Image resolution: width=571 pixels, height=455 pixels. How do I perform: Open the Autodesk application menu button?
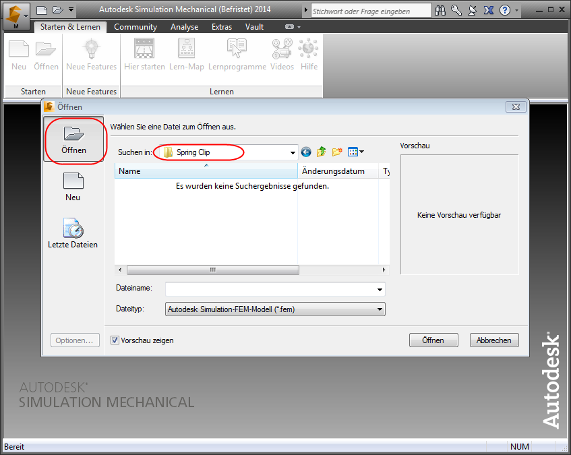click(x=16, y=16)
